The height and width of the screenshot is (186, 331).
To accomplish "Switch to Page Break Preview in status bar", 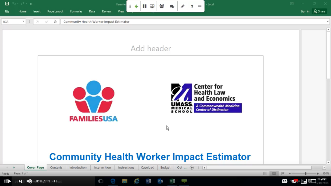I will [x=283, y=173].
